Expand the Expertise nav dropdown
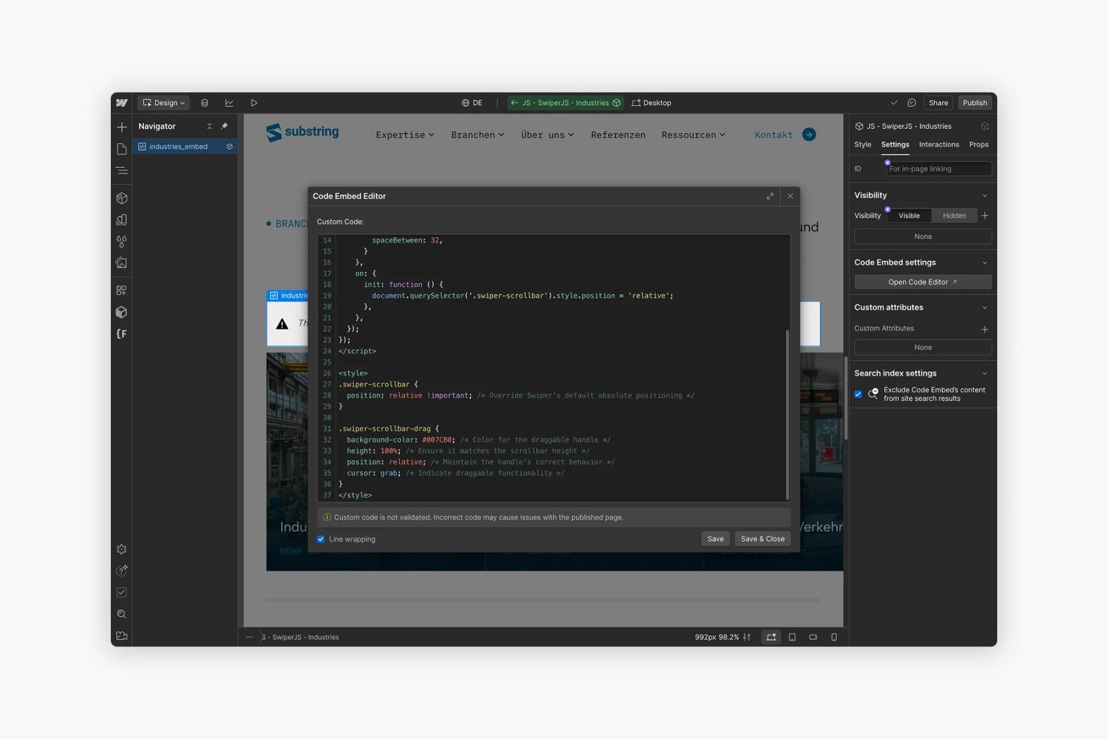This screenshot has height=739, width=1108. (405, 135)
